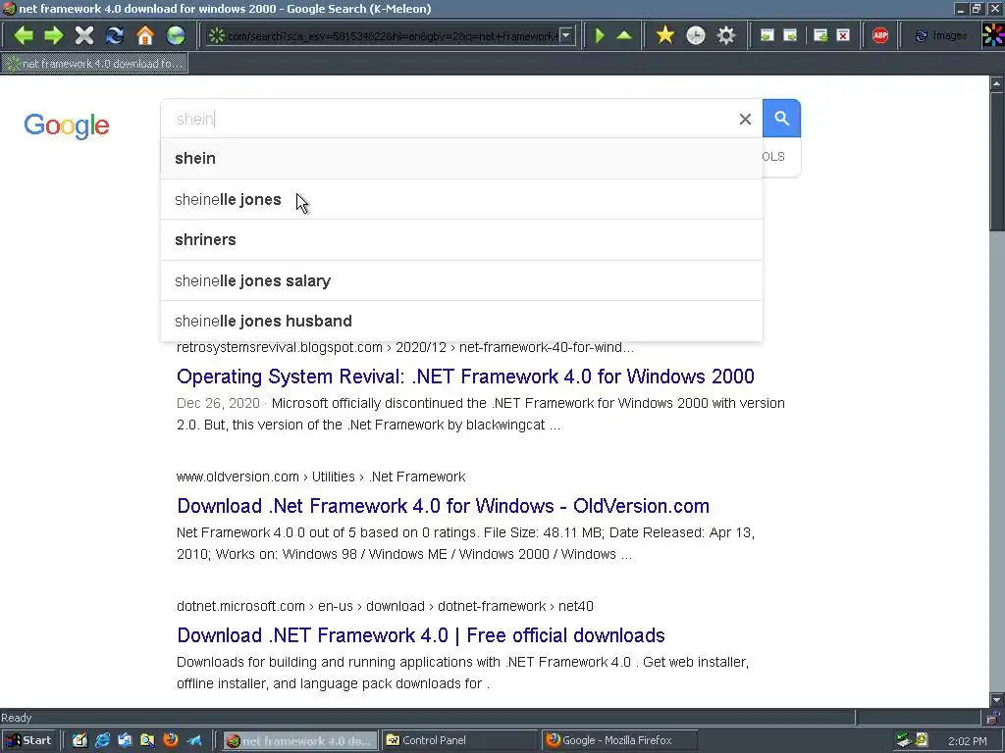This screenshot has height=753, width=1005.
Task: Click the Internet Explorer quick launch icon
Action: [x=102, y=740]
